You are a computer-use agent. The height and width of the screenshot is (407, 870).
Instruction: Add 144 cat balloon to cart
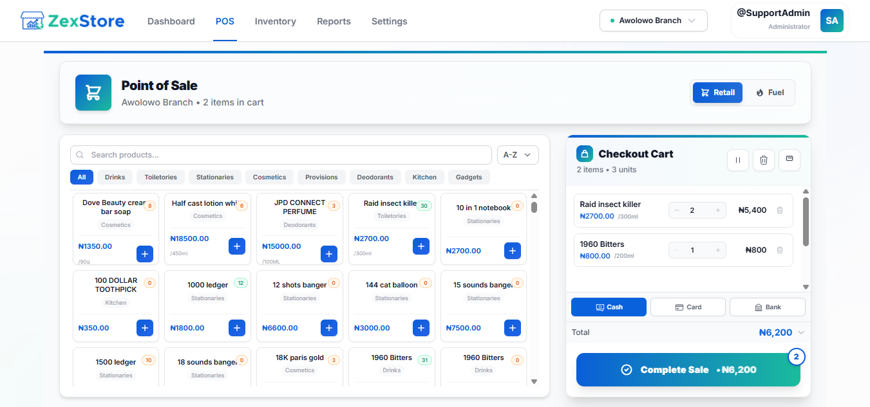click(x=421, y=328)
